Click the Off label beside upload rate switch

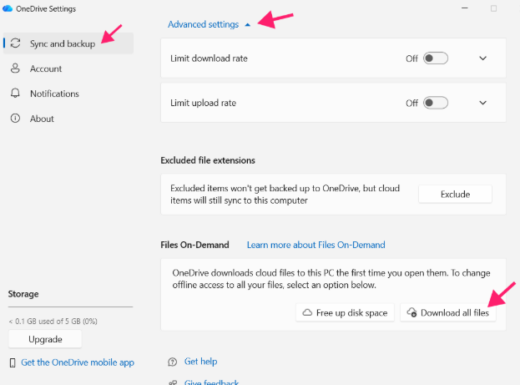click(411, 104)
